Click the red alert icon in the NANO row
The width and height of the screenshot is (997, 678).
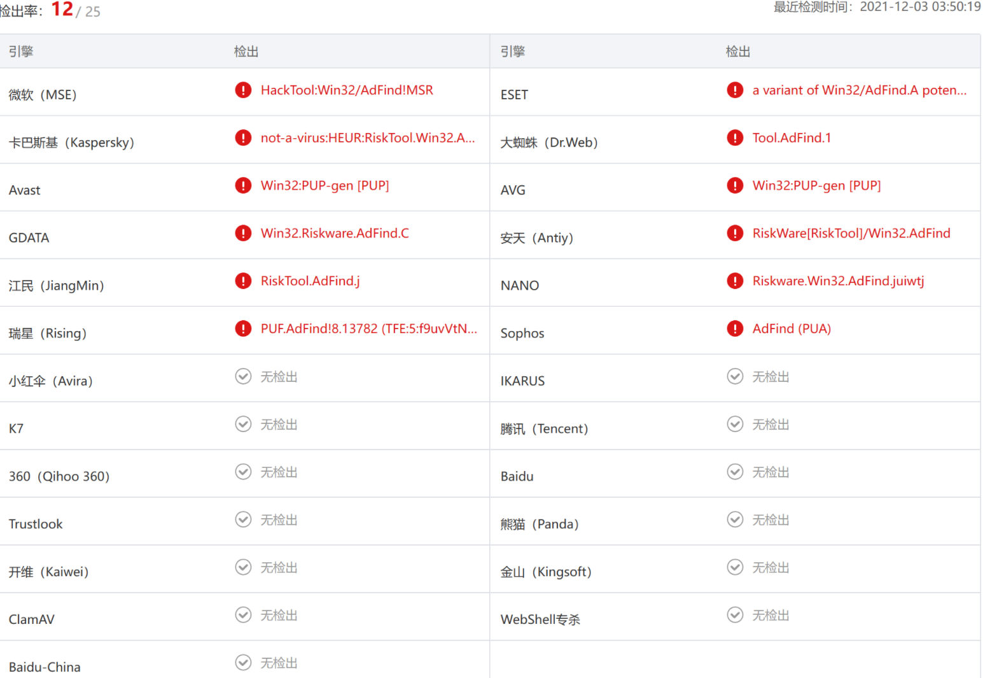point(735,281)
